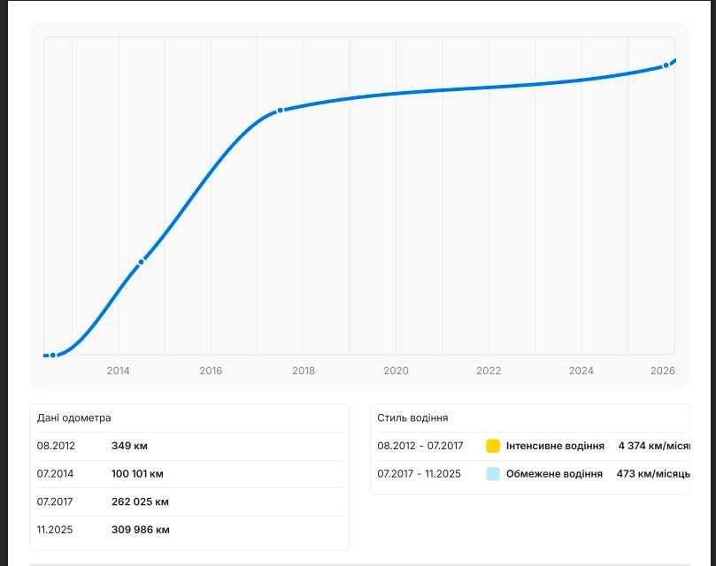
Task: Select the 2018 axis label
Action: click(x=304, y=371)
